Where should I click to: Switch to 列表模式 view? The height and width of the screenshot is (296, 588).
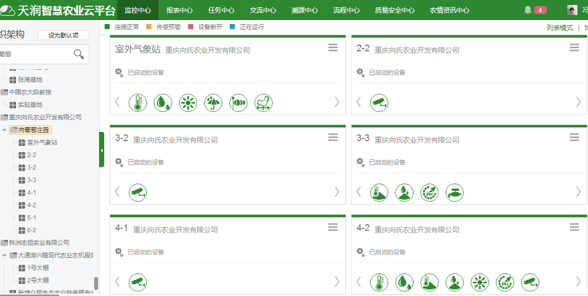click(x=559, y=27)
